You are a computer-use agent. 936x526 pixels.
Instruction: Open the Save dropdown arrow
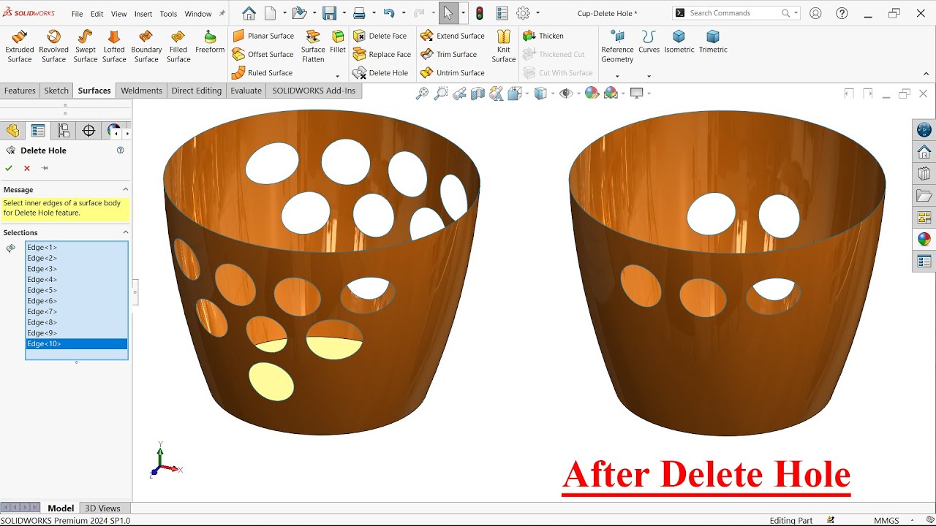pos(344,13)
